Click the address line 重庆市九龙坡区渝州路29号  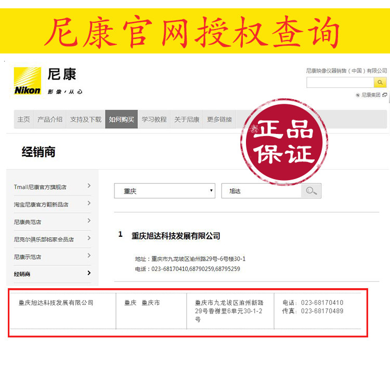pyautogui.click(x=190, y=259)
